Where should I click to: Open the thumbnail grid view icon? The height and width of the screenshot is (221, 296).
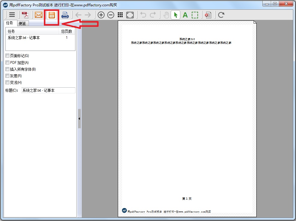coord(120,15)
